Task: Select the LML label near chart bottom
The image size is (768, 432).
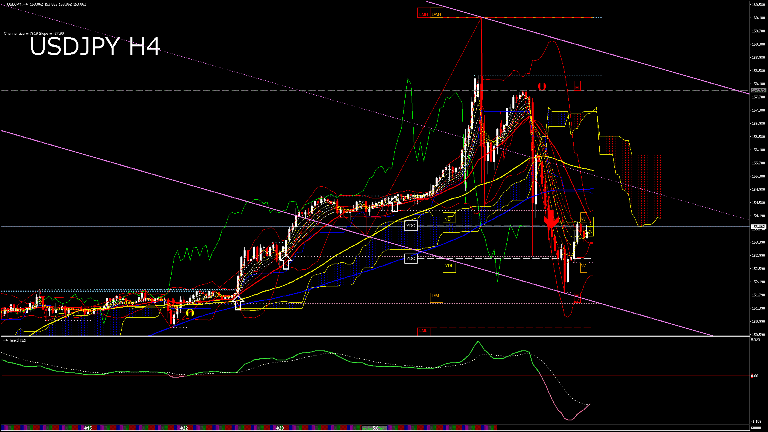Action: [423, 331]
